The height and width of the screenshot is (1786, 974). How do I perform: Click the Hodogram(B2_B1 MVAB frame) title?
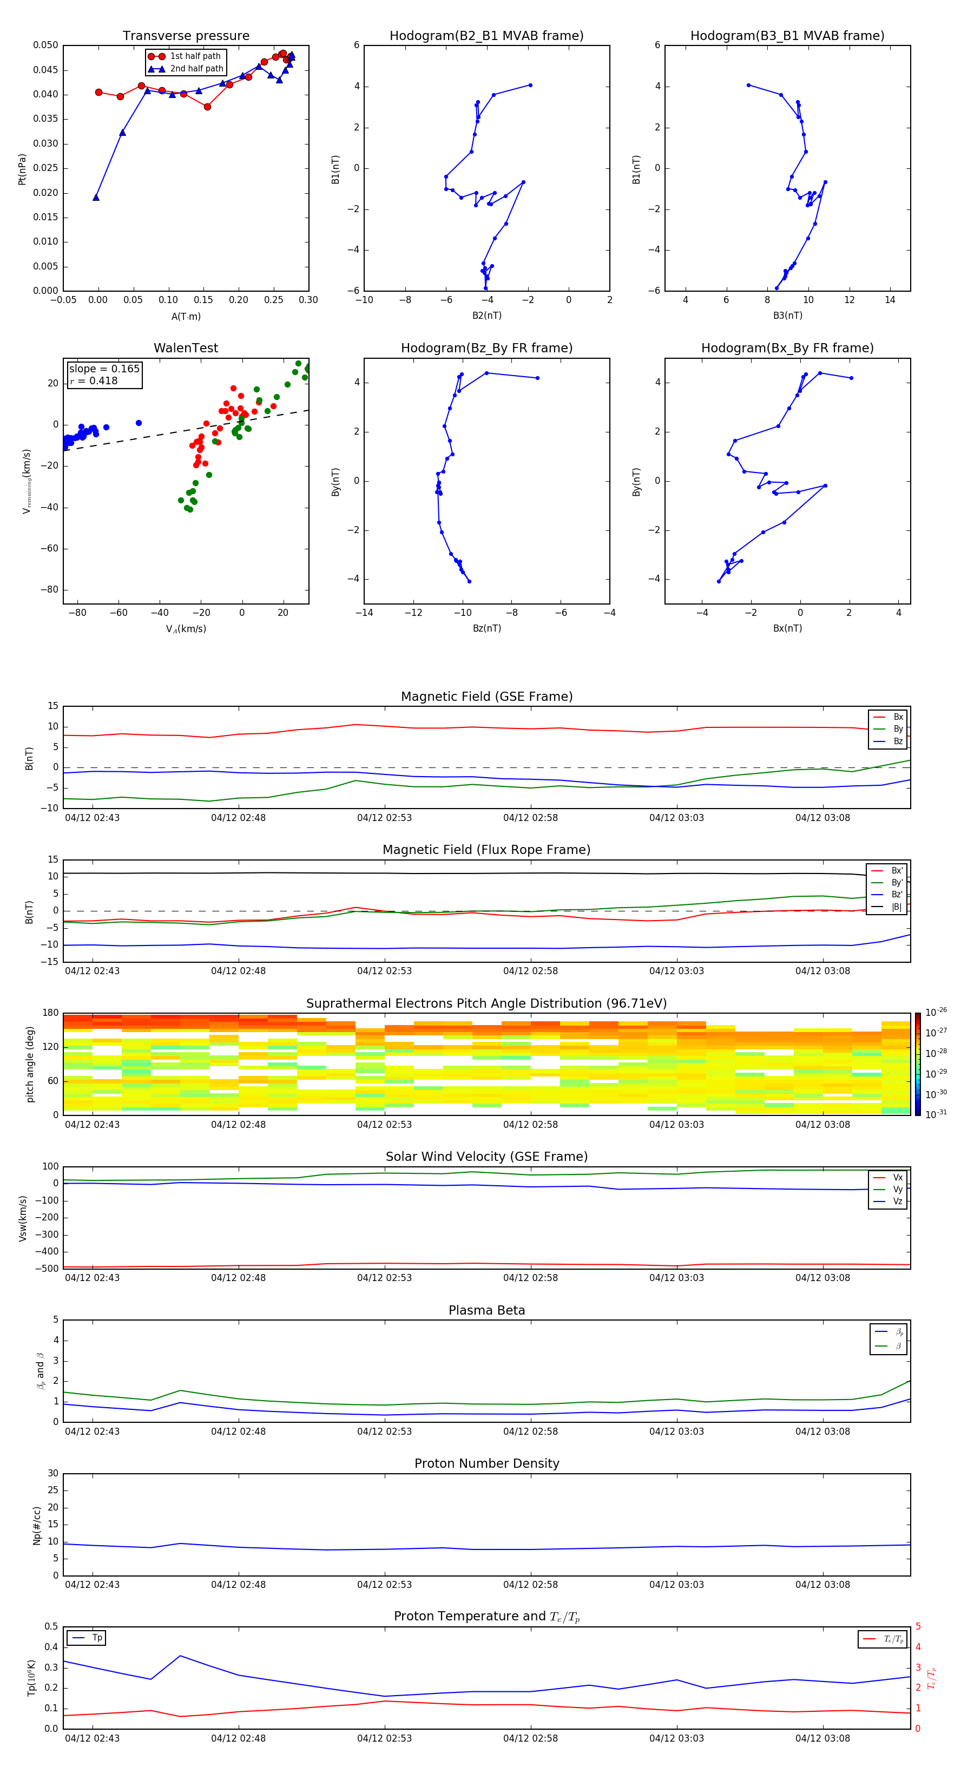coord(486,36)
